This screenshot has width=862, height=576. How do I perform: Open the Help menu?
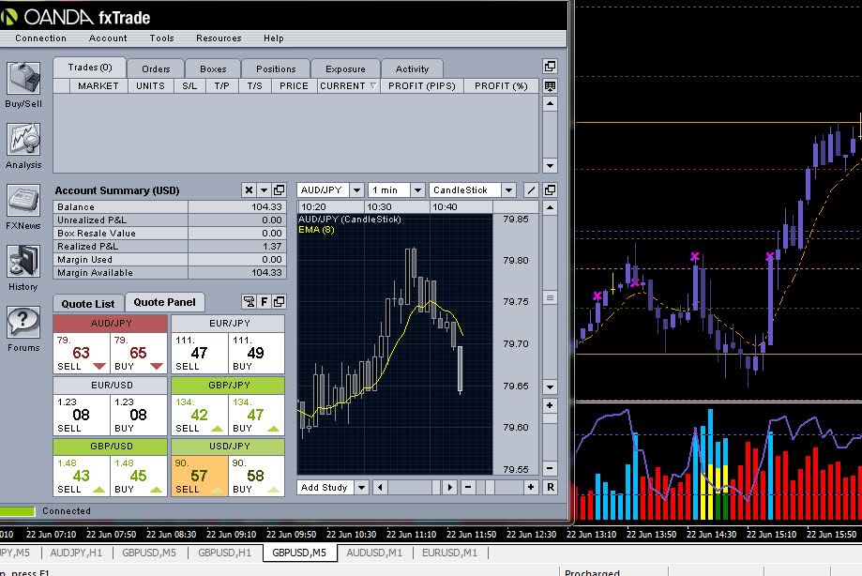(273, 38)
